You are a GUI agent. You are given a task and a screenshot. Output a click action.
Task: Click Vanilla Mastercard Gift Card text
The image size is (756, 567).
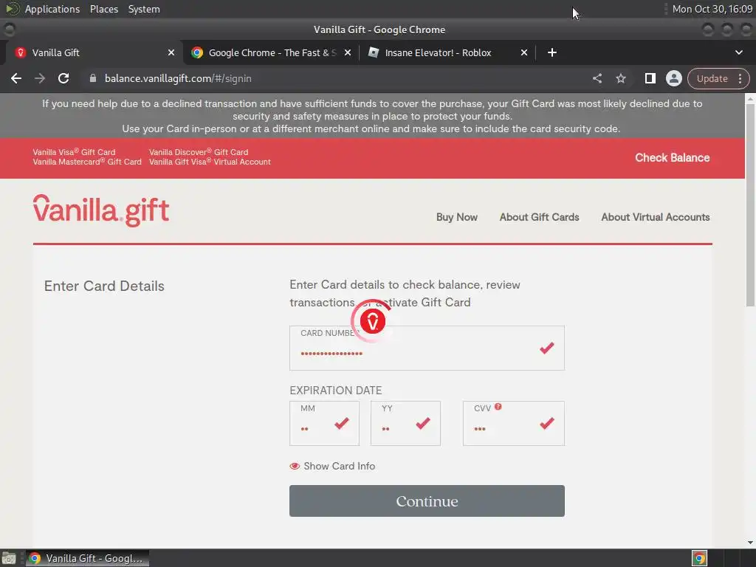(x=87, y=162)
